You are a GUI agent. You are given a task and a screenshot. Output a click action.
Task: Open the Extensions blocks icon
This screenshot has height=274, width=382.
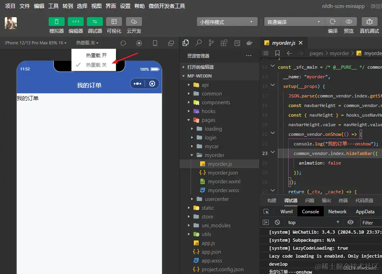224,43
